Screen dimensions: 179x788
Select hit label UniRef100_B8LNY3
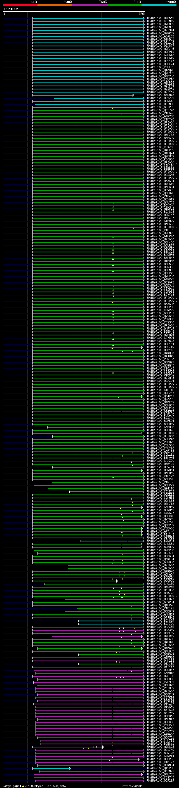pyautogui.click(x=160, y=95)
